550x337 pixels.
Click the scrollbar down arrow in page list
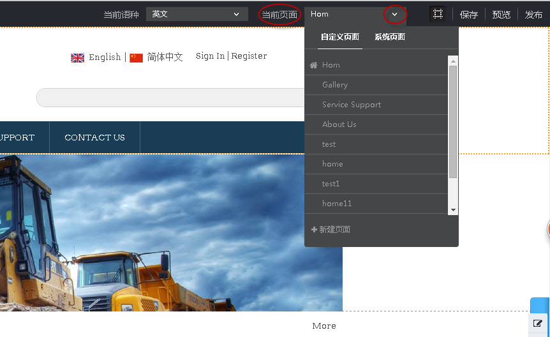click(453, 210)
